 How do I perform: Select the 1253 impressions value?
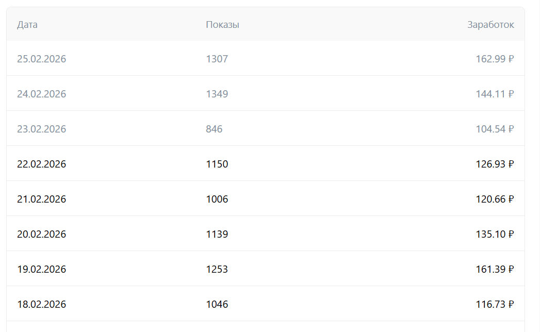217,269
